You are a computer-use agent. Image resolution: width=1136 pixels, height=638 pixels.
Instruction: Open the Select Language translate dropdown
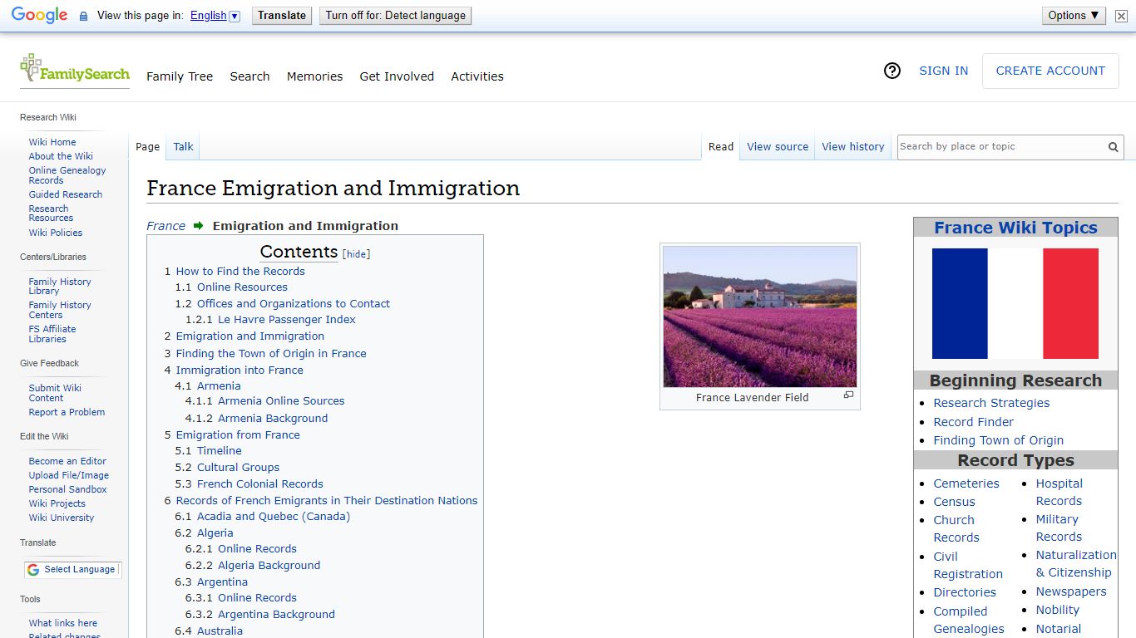(x=72, y=570)
